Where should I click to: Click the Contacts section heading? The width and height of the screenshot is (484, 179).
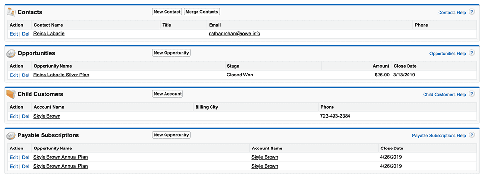coord(30,12)
